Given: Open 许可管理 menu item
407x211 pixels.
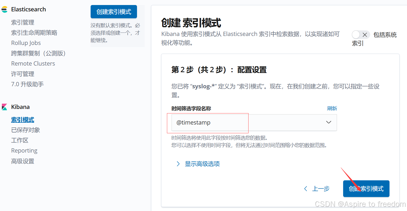Looking at the screenshot, I should [x=23, y=74].
